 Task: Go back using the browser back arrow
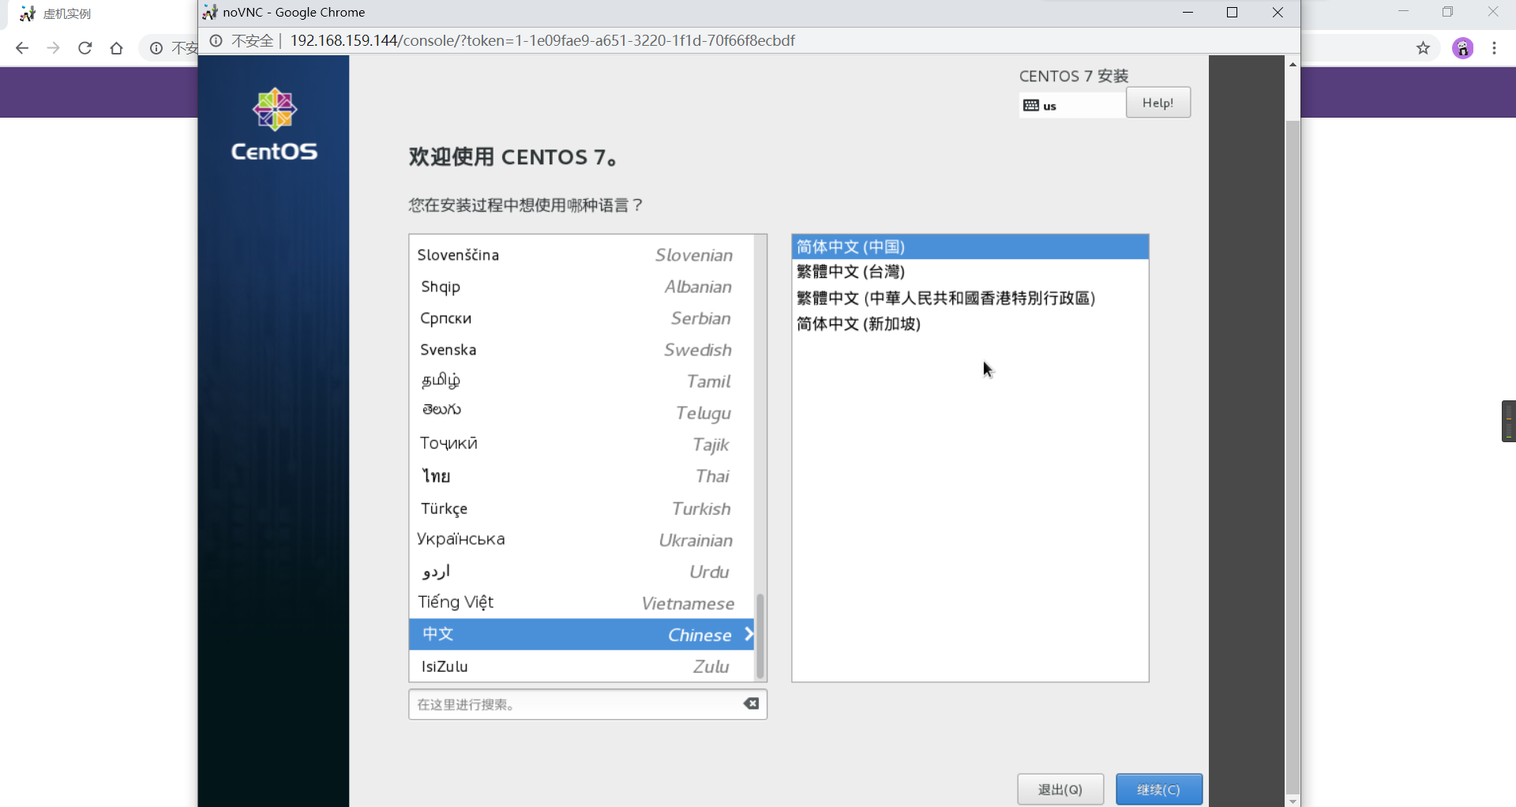21,47
